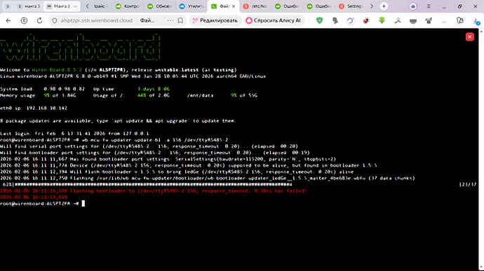Open the dark extension icon before the ellipsis
The image size is (484, 271).
429,20
